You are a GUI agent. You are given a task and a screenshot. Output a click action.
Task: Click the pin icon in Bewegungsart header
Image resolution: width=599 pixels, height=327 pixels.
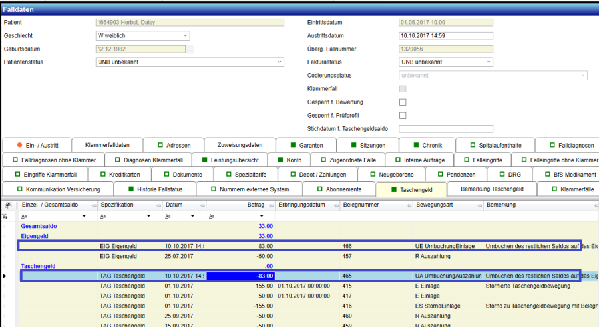tap(479, 205)
